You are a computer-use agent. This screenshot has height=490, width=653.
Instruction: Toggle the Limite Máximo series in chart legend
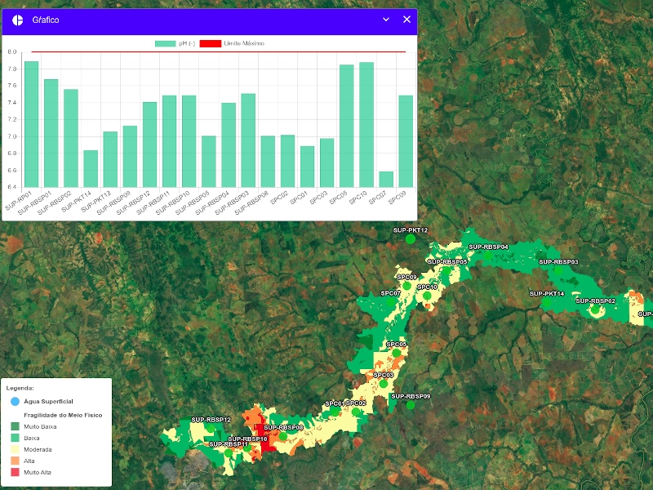click(232, 43)
